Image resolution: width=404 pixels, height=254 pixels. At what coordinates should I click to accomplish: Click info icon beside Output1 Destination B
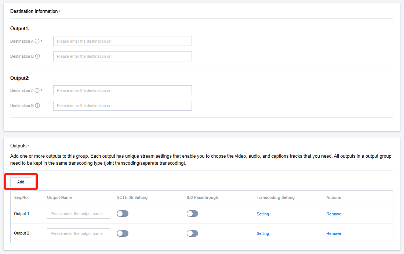click(x=37, y=56)
